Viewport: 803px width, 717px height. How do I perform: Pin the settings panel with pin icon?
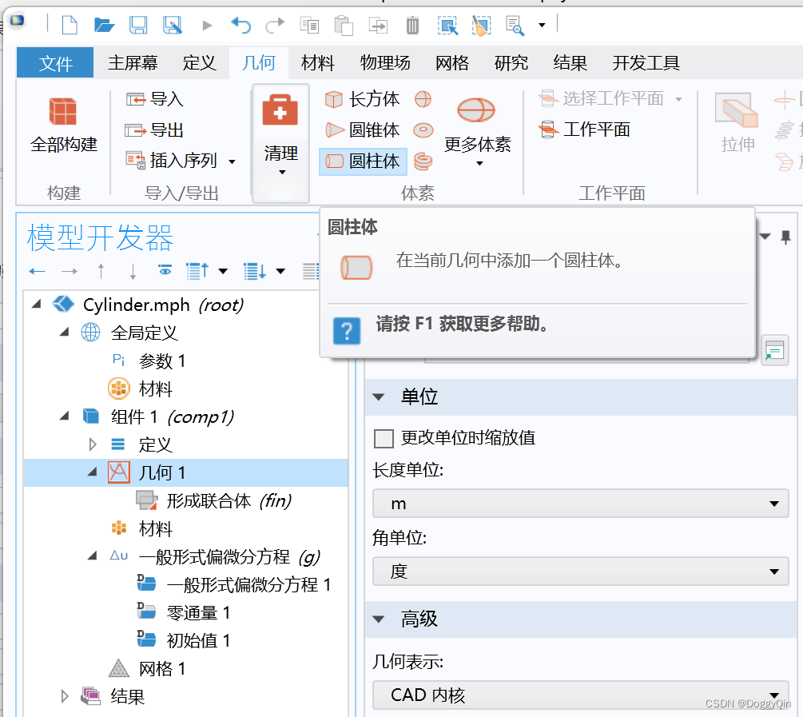point(785,237)
